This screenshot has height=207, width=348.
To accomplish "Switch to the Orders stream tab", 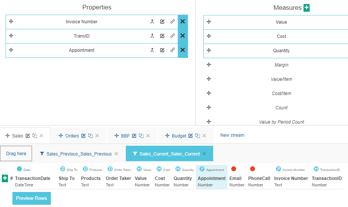I will (72, 136).
